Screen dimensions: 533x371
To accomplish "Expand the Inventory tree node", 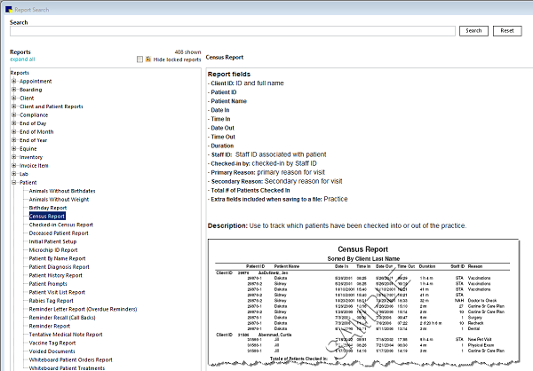I will click(x=14, y=157).
